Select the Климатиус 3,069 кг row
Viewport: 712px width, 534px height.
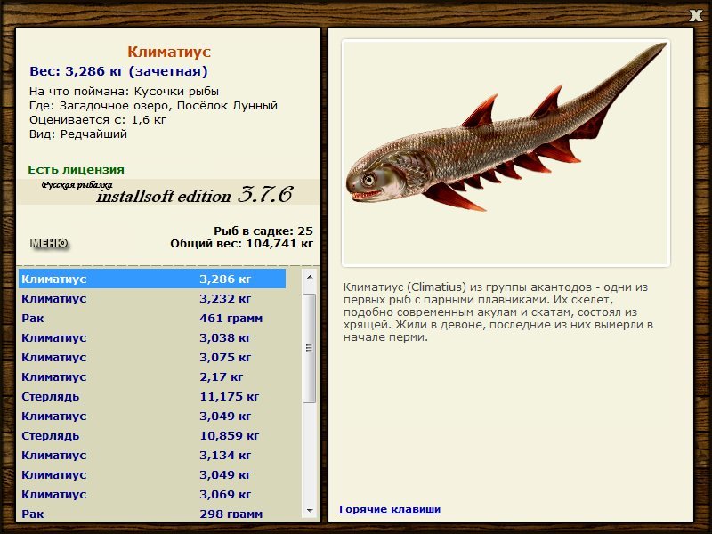[152, 494]
